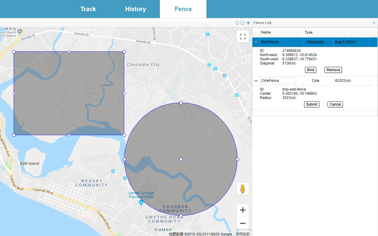The image size is (378, 236).
Task: Select the rectangle fence drawing tool
Action: tap(242, 23)
